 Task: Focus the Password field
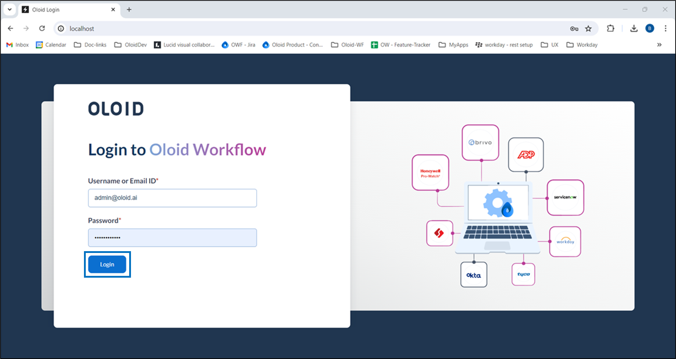click(x=172, y=238)
